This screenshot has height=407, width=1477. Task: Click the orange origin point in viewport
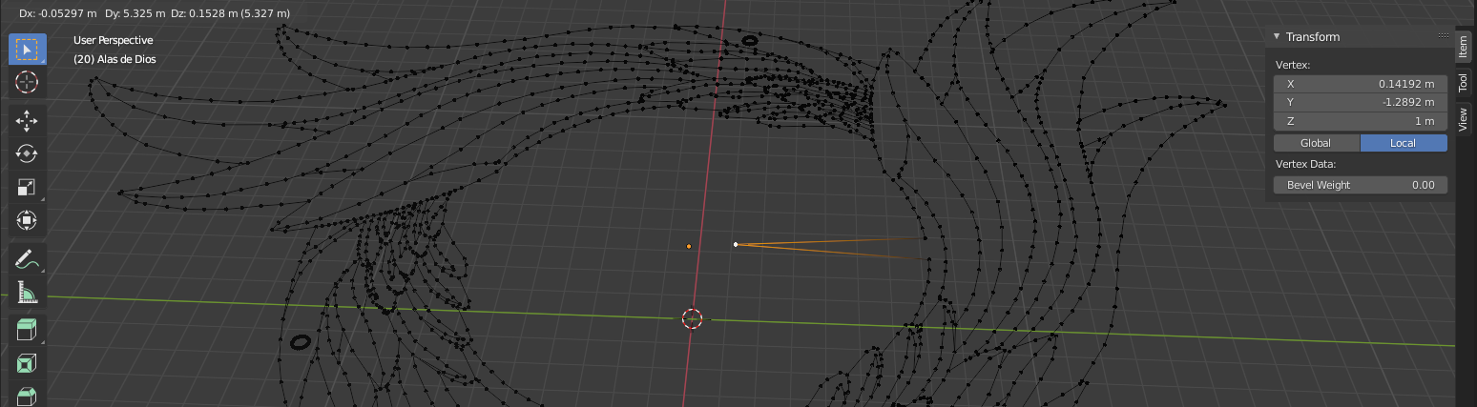pyautogui.click(x=689, y=247)
